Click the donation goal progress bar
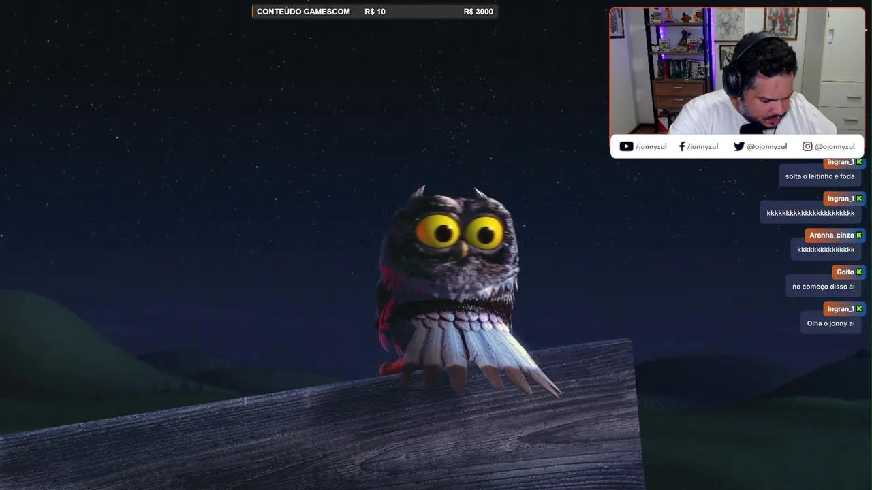 (375, 12)
